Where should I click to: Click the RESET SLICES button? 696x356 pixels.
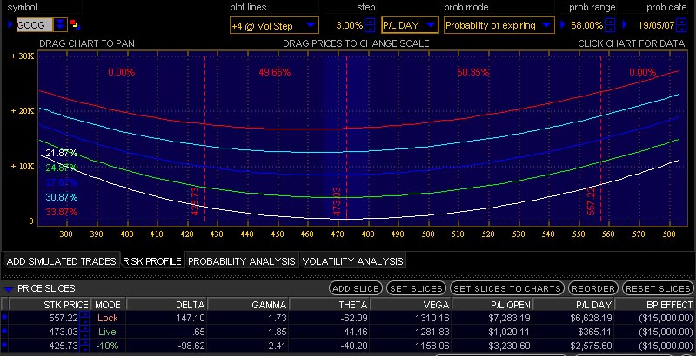658,288
